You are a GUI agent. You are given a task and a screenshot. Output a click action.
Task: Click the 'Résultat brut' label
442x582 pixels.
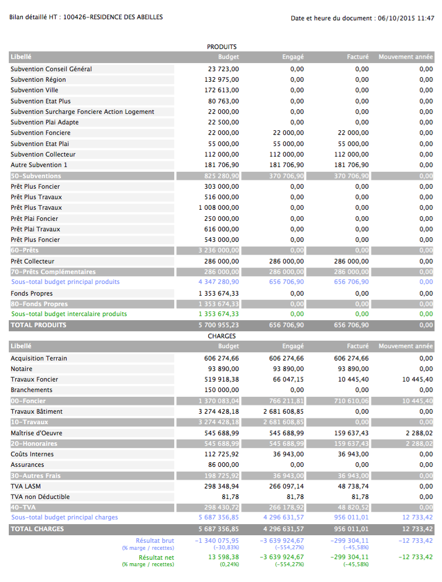[x=155, y=541]
